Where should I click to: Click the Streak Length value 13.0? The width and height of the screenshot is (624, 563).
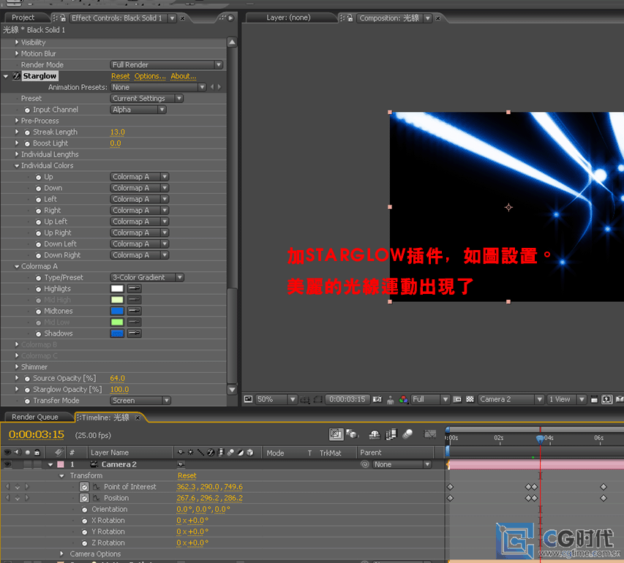click(x=117, y=132)
